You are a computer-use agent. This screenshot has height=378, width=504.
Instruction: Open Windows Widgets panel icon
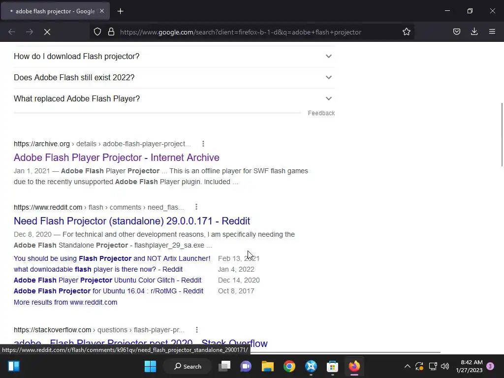point(13,366)
